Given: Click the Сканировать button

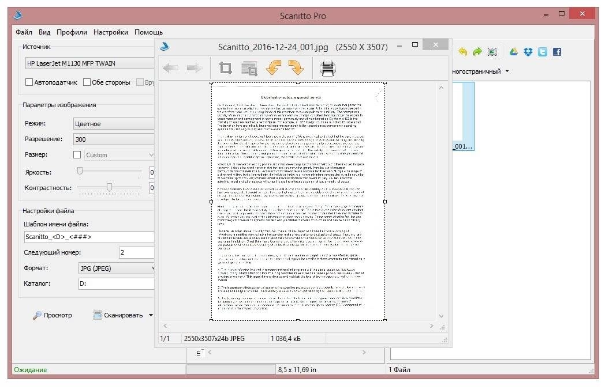Looking at the screenshot, I should pos(118,315).
